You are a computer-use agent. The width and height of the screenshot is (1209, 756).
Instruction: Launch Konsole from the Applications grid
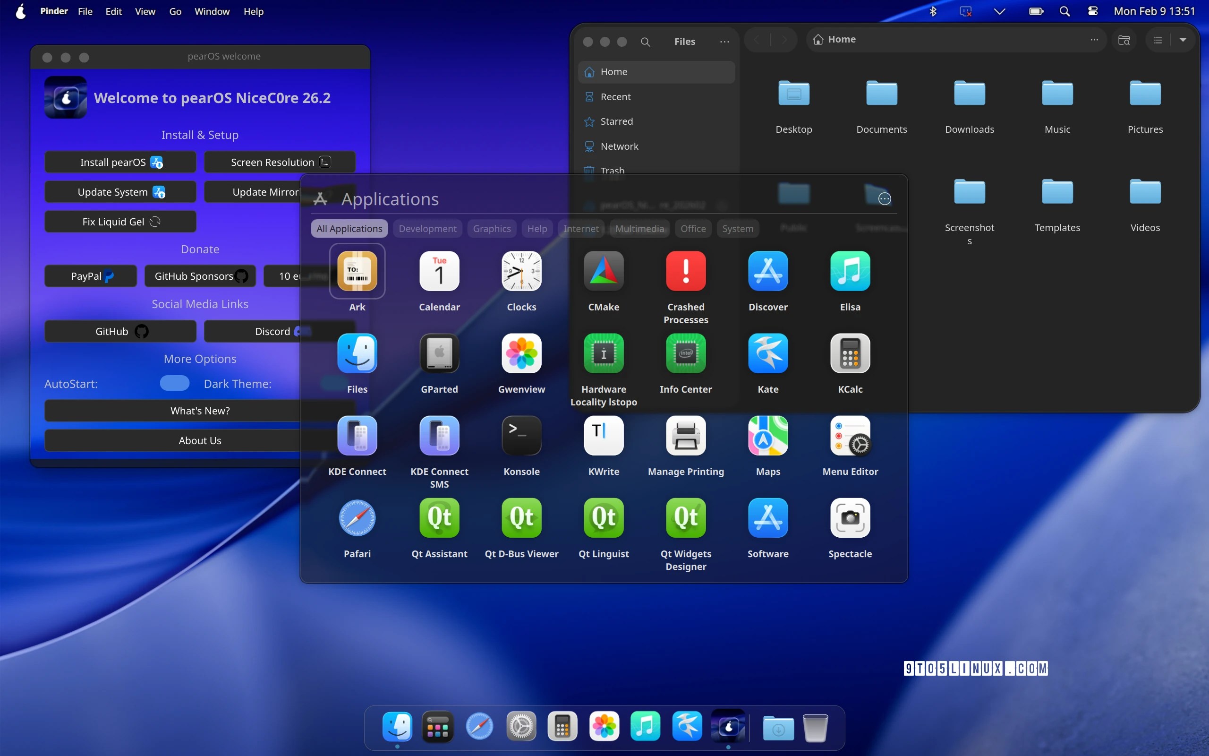coord(521,436)
